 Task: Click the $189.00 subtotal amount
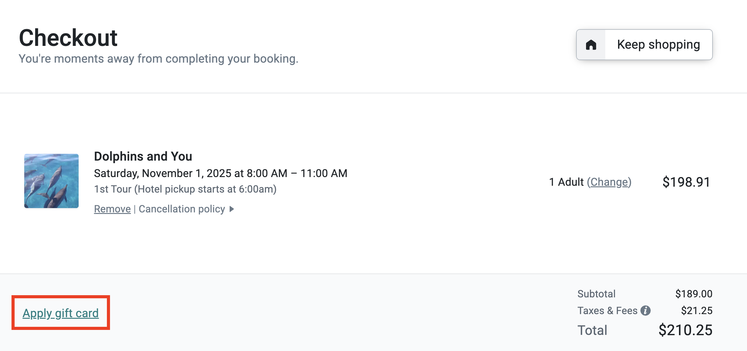(x=694, y=294)
